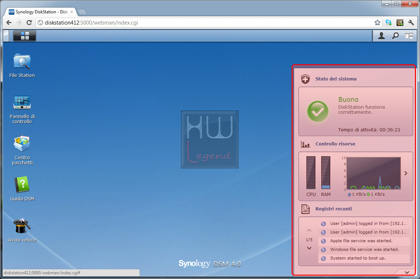Open the user options icon
The width and height of the screenshot is (420, 279).
(x=381, y=35)
